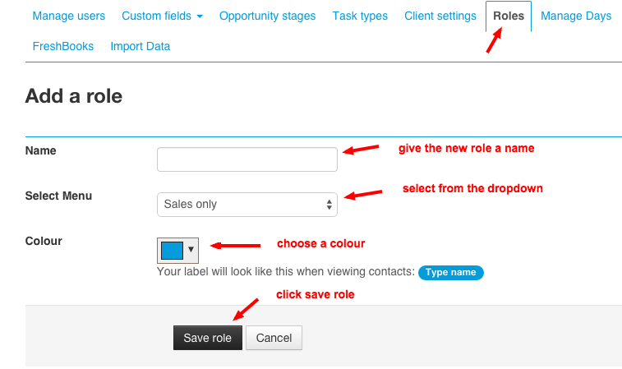Select the Roles tab
Screen dimensions: 622x369
(509, 16)
